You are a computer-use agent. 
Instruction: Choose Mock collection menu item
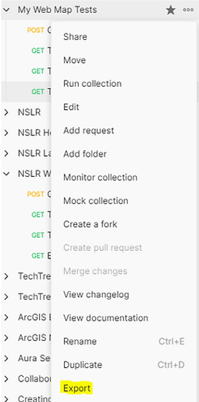click(x=96, y=201)
